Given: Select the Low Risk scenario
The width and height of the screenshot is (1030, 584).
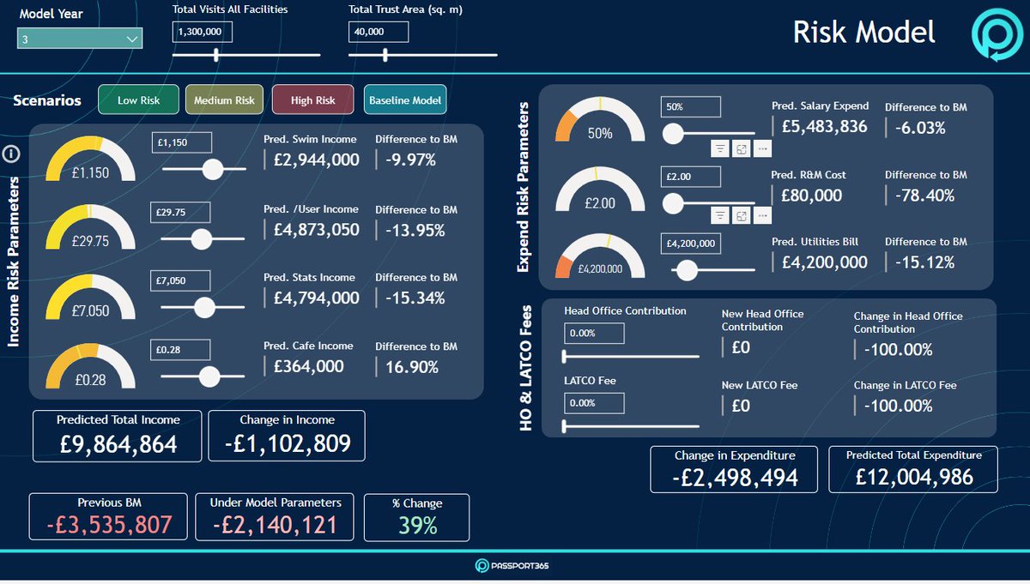Looking at the screenshot, I should [x=138, y=99].
